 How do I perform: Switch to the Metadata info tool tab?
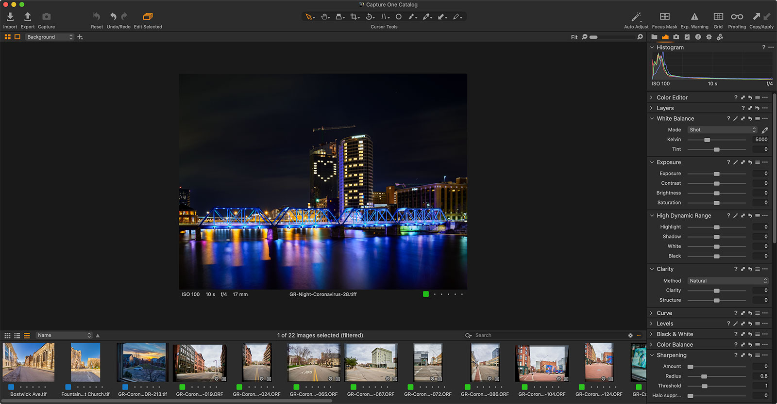[698, 37]
